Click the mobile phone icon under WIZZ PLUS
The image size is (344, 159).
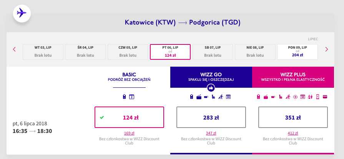point(317,97)
